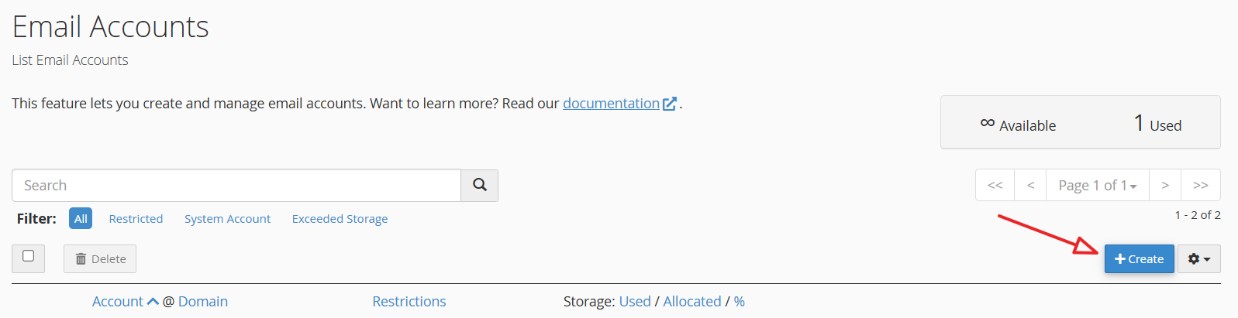Click the Create email account button
Screen dimensions: 1238x318
[1139, 259]
